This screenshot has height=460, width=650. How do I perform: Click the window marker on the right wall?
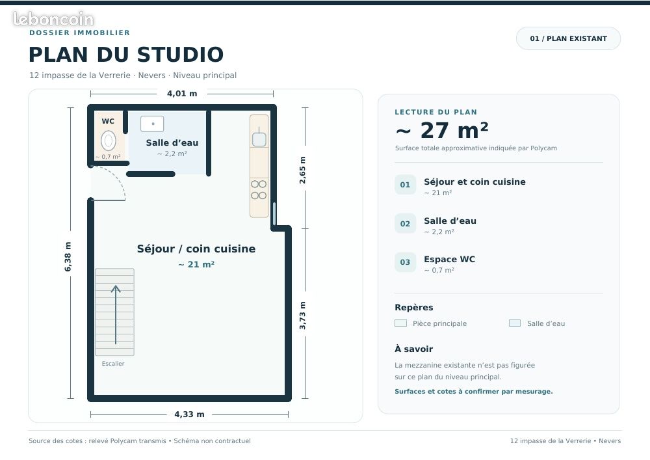tap(274, 213)
